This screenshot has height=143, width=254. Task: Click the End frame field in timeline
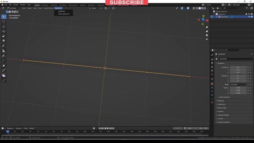[x=204, y=128]
